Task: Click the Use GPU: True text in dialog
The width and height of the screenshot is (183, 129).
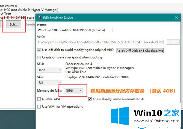Action: pyautogui.click(x=76, y=72)
